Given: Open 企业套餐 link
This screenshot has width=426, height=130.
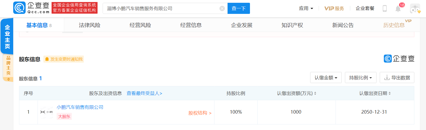Looking at the screenshot, I should coord(365,8).
